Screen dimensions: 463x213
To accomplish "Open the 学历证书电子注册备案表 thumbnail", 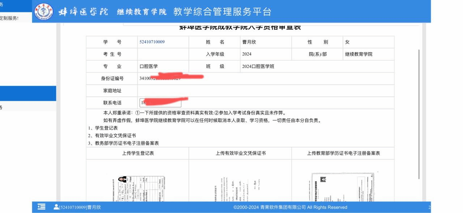I will pos(343,187).
